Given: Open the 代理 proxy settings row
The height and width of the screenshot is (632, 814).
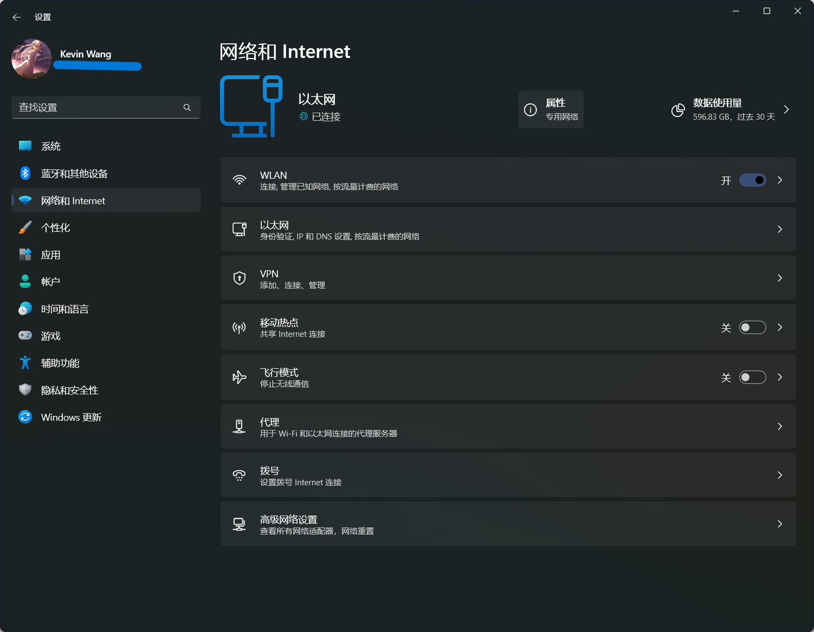Looking at the screenshot, I should click(x=508, y=426).
